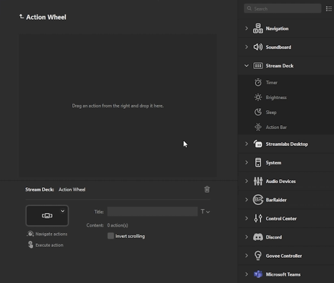Image resolution: width=334 pixels, height=283 pixels.
Task: Click the Microsoft Teams icon
Action: (258, 274)
